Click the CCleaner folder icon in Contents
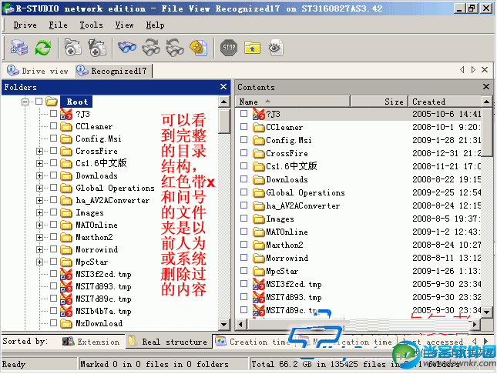Screen dimensions: 497x374 click(259, 127)
